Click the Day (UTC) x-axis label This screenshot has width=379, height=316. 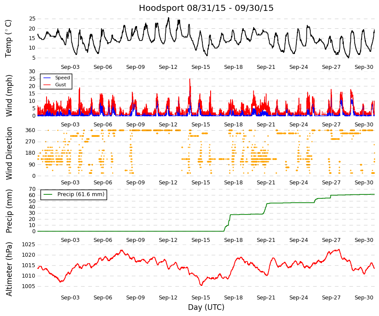point(206,307)
